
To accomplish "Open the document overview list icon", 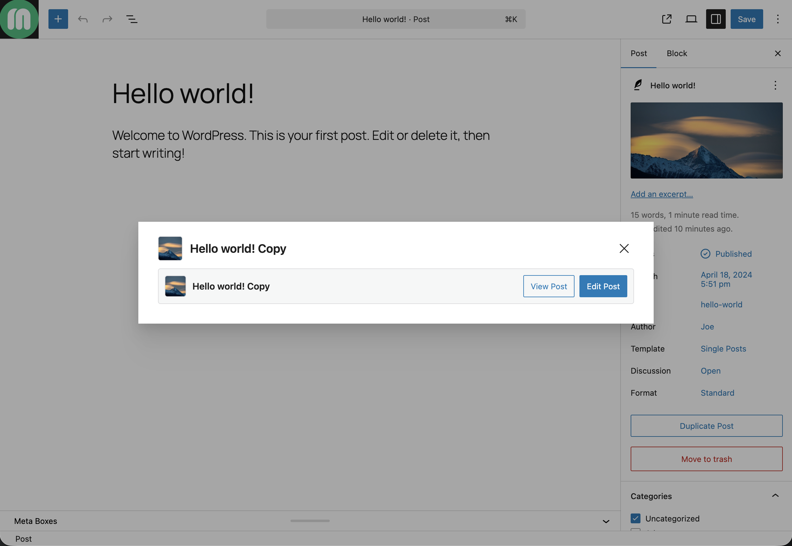I will pyautogui.click(x=132, y=19).
